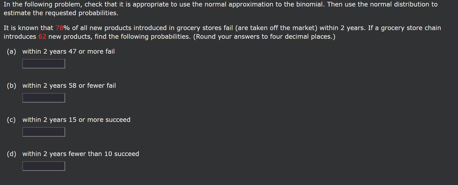Click 'normal distribution' in the first sentence
Viewport: 458px width, 185px height.
(x=400, y=4)
